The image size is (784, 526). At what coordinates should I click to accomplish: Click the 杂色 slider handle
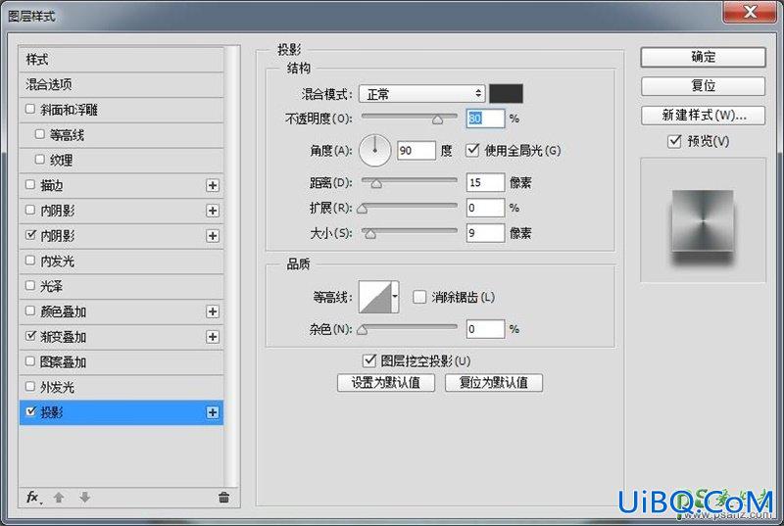point(363,330)
